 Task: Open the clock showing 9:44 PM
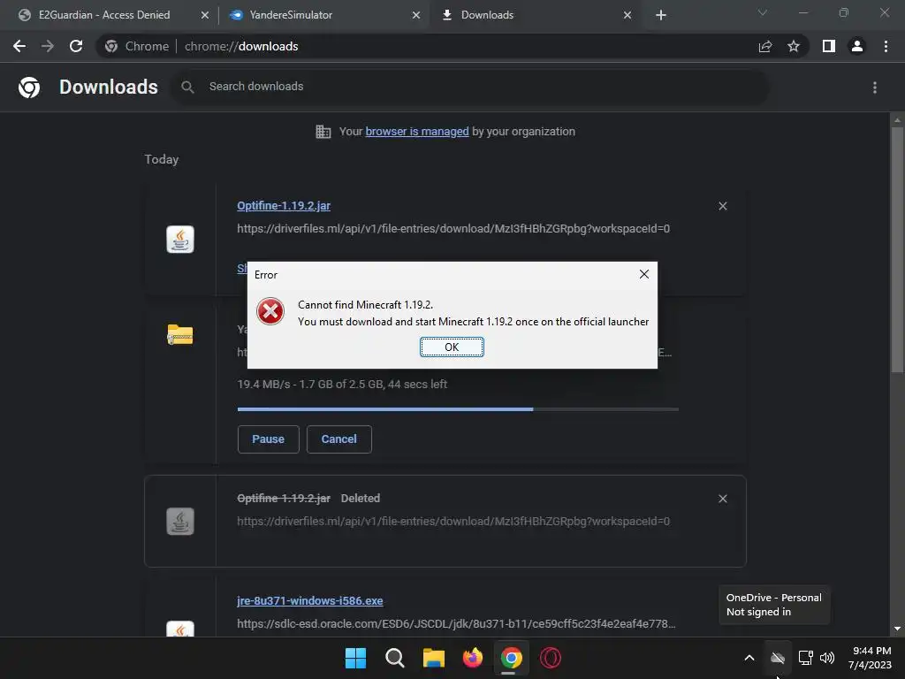[x=870, y=658]
